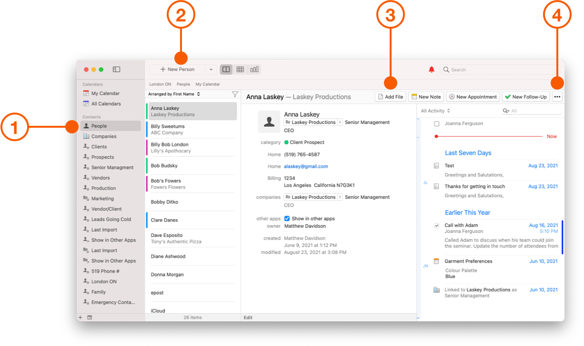Switch to split view layout

tap(226, 69)
